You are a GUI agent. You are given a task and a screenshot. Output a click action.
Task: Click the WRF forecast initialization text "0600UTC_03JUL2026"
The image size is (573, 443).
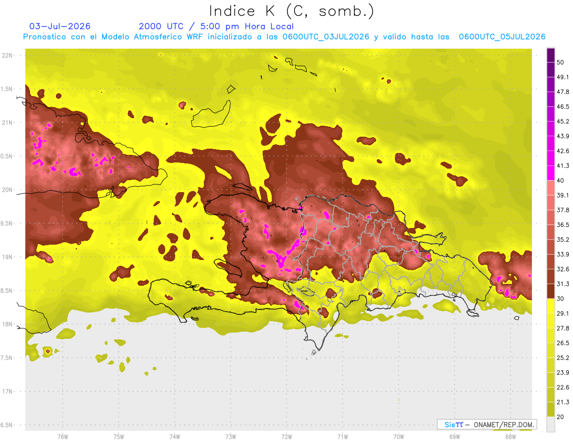[x=326, y=37]
